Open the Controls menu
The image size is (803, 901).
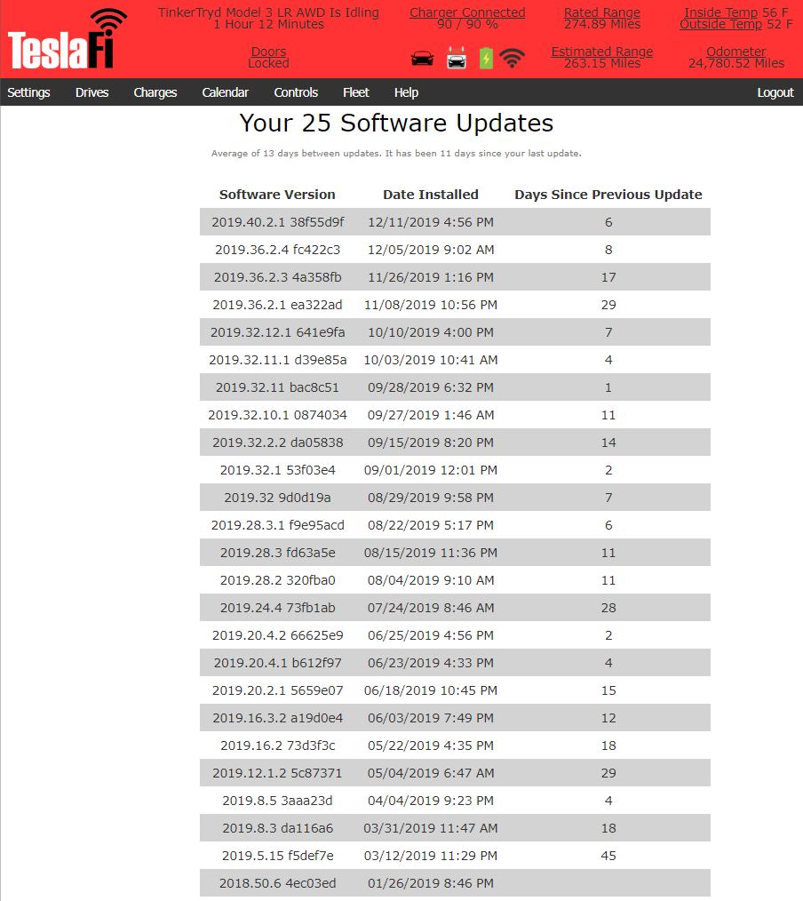click(296, 92)
